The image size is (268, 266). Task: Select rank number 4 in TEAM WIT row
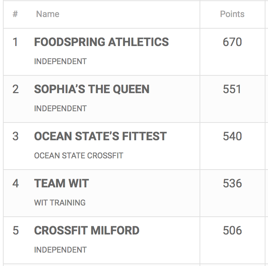point(15,183)
